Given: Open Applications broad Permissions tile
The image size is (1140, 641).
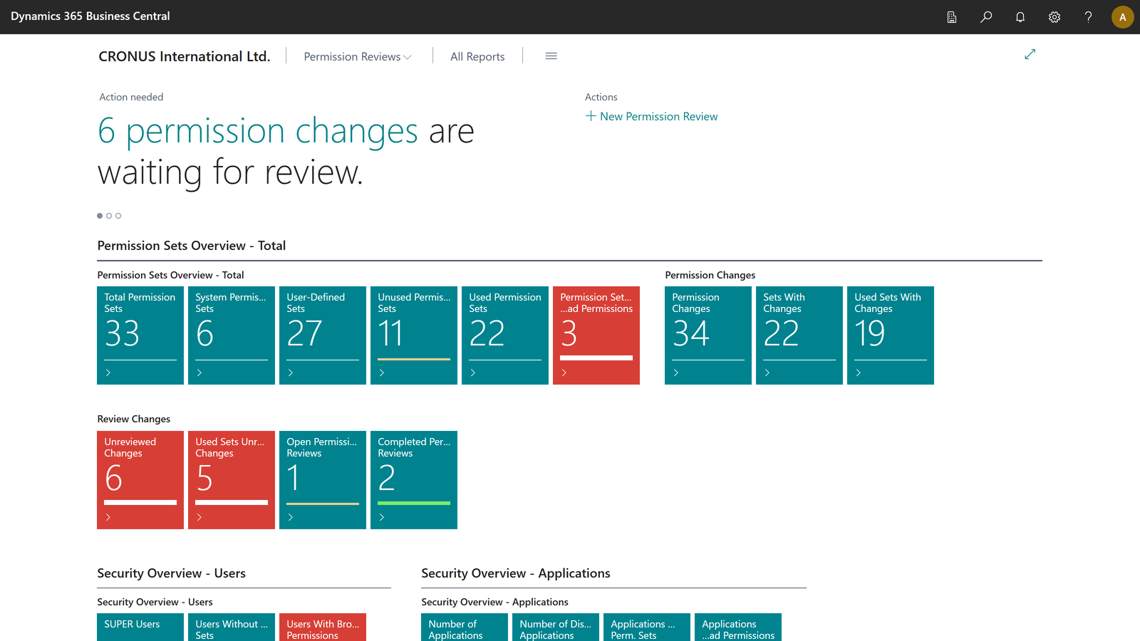Looking at the screenshot, I should pos(738,627).
